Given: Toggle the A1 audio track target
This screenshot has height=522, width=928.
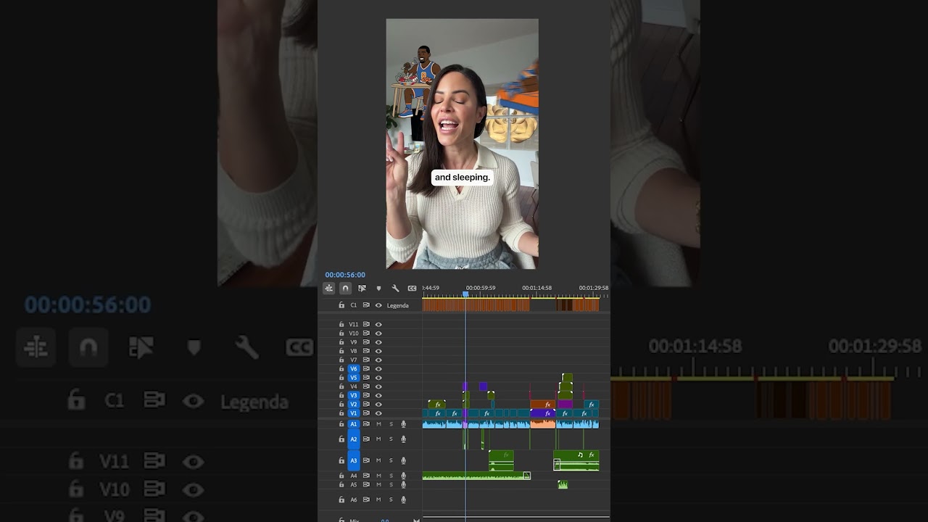Looking at the screenshot, I should tap(354, 424).
